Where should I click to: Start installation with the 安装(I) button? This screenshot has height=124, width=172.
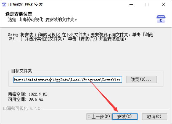pyautogui.click(x=125, y=117)
